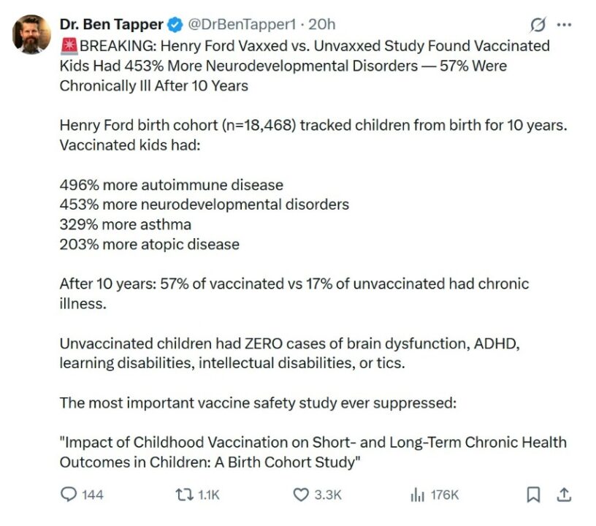Click the reply speech bubble icon
Viewport: 596px width, 526px height.
69,495
